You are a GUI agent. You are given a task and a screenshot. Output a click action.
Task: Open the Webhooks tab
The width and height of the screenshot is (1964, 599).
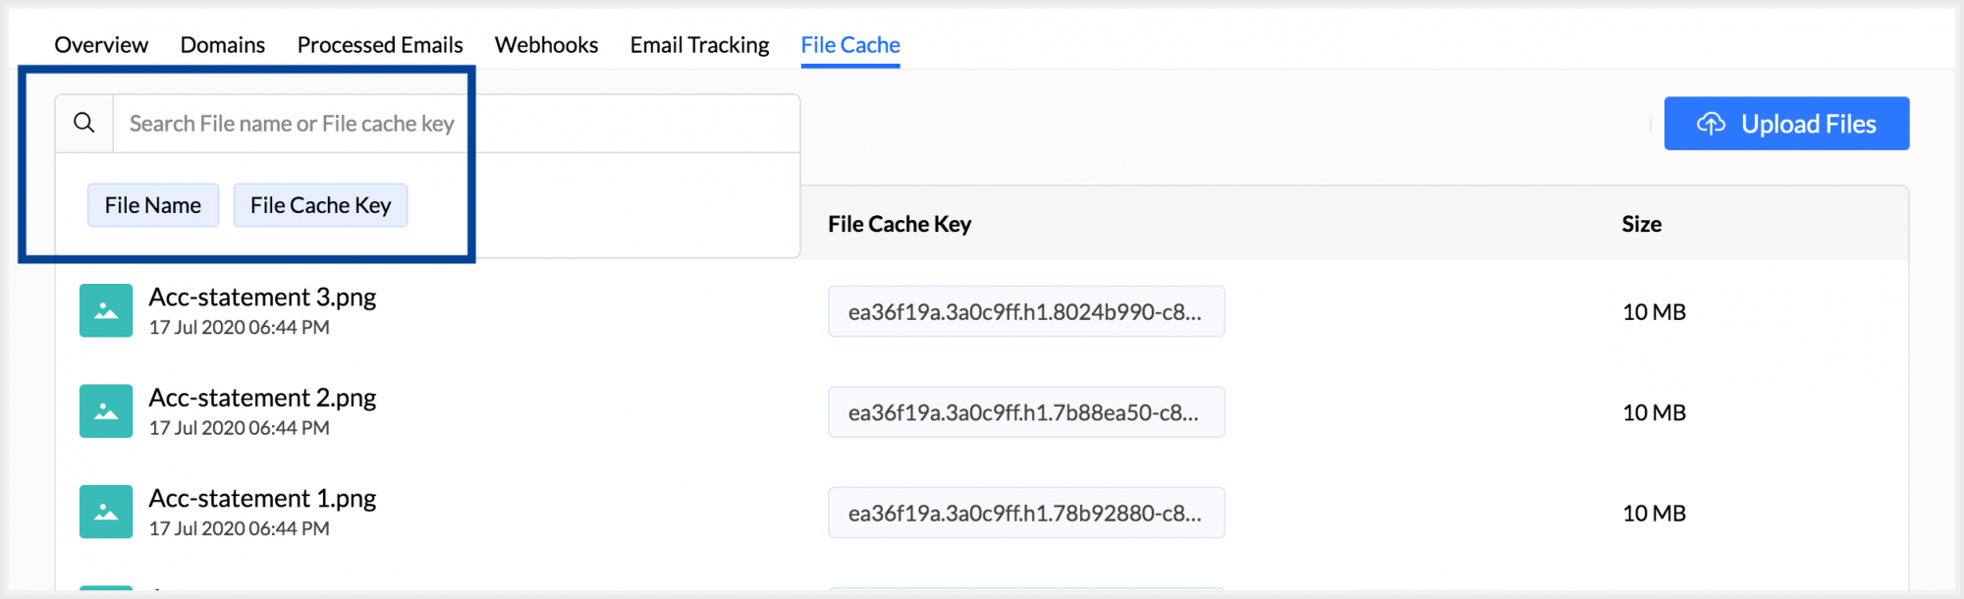click(546, 45)
